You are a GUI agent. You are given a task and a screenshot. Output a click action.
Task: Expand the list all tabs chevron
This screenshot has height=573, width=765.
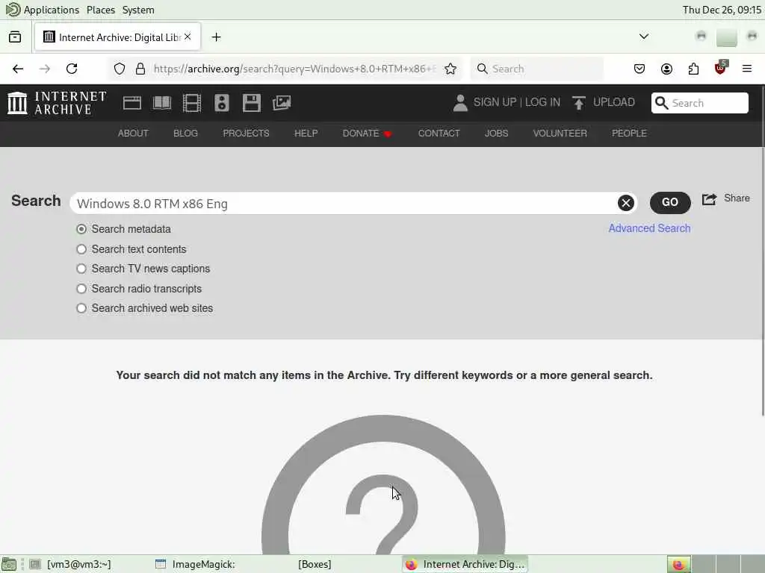pyautogui.click(x=644, y=37)
